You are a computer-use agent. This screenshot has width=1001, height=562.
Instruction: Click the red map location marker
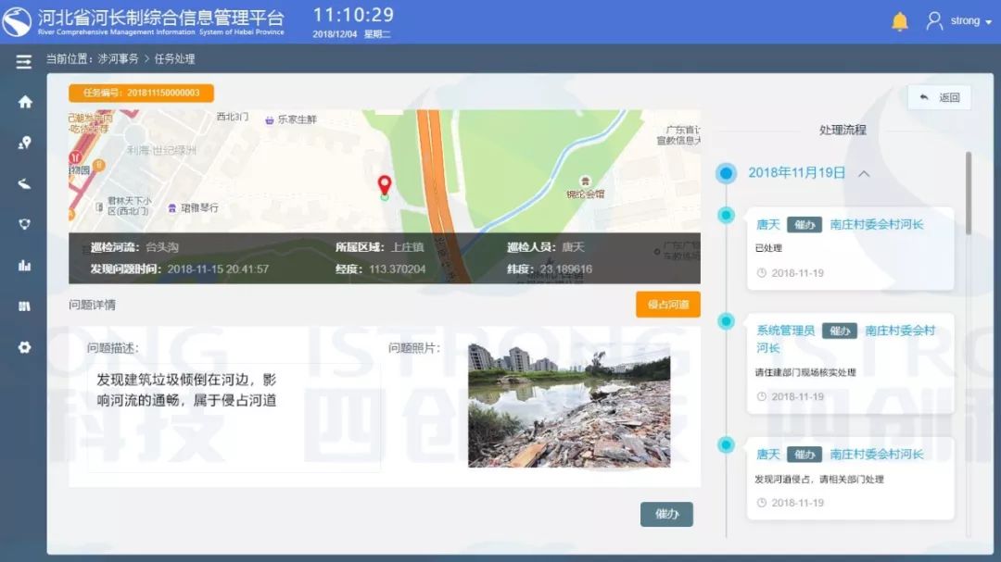pyautogui.click(x=385, y=185)
